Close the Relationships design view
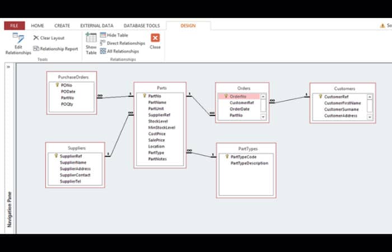 pyautogui.click(x=155, y=41)
